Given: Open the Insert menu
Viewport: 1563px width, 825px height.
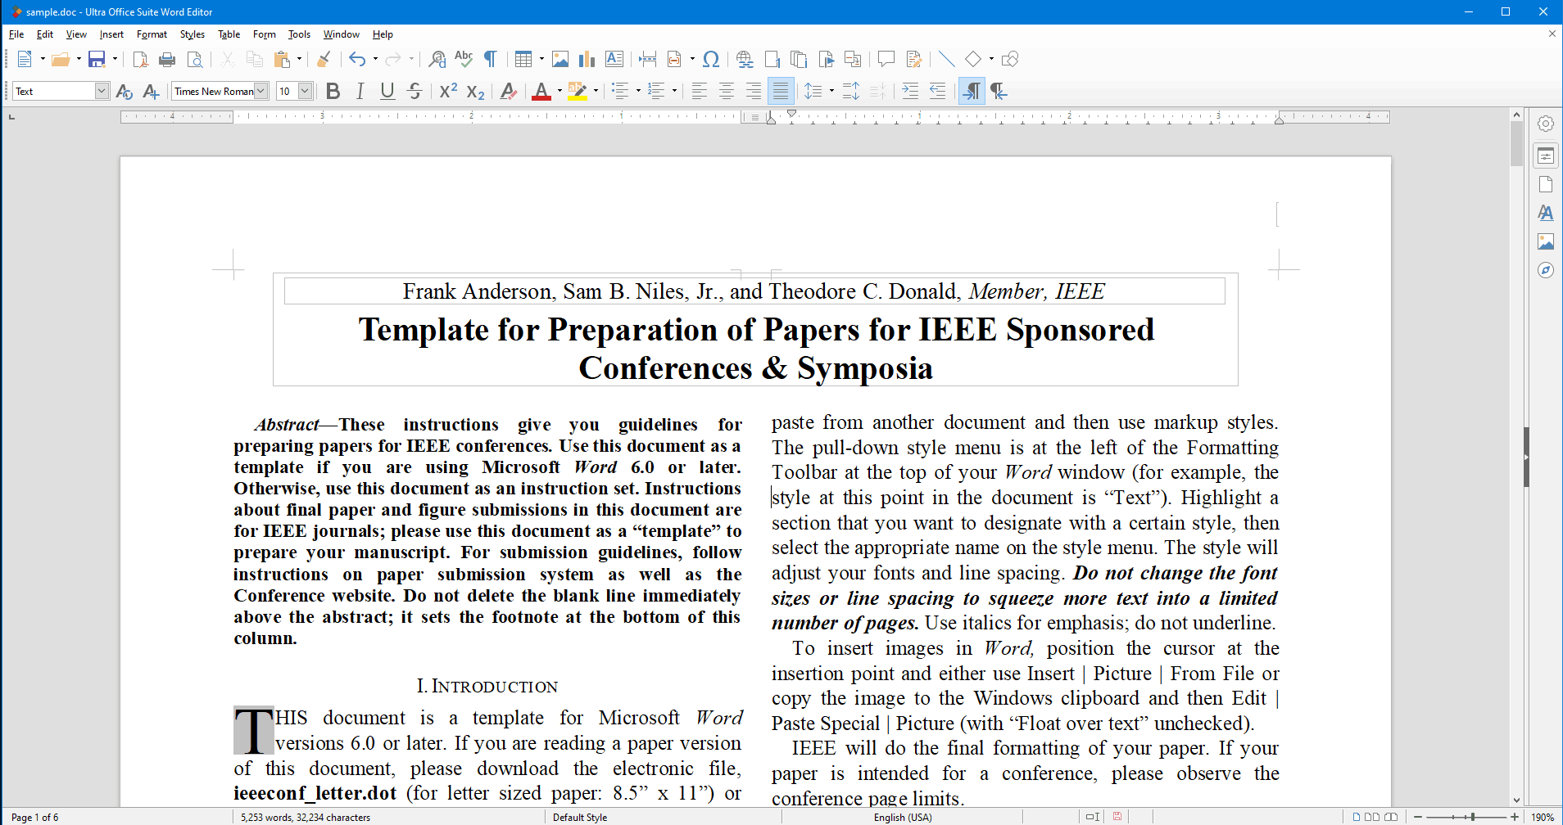Looking at the screenshot, I should tap(111, 34).
